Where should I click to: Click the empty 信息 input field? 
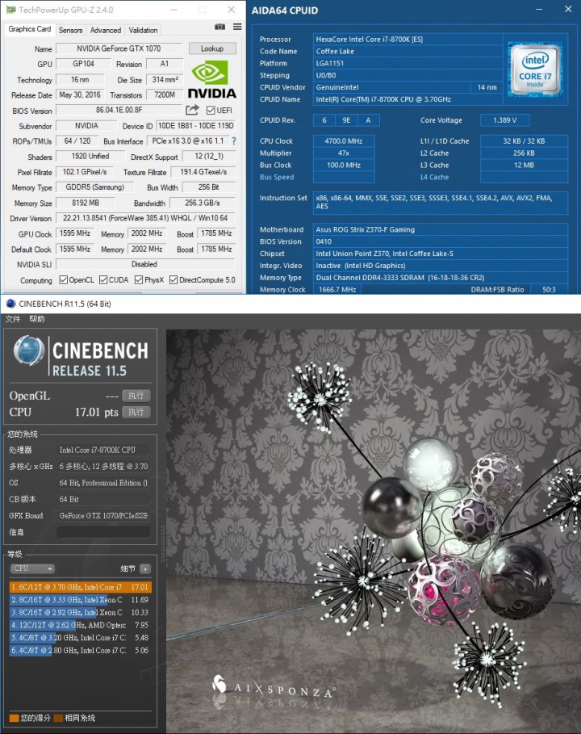(x=103, y=532)
